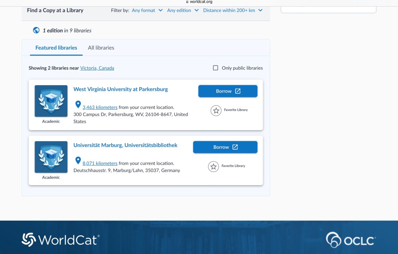Screen dimensions: 398x254
Task: Click the location pin for Universität Marburg
Action: [78, 160]
